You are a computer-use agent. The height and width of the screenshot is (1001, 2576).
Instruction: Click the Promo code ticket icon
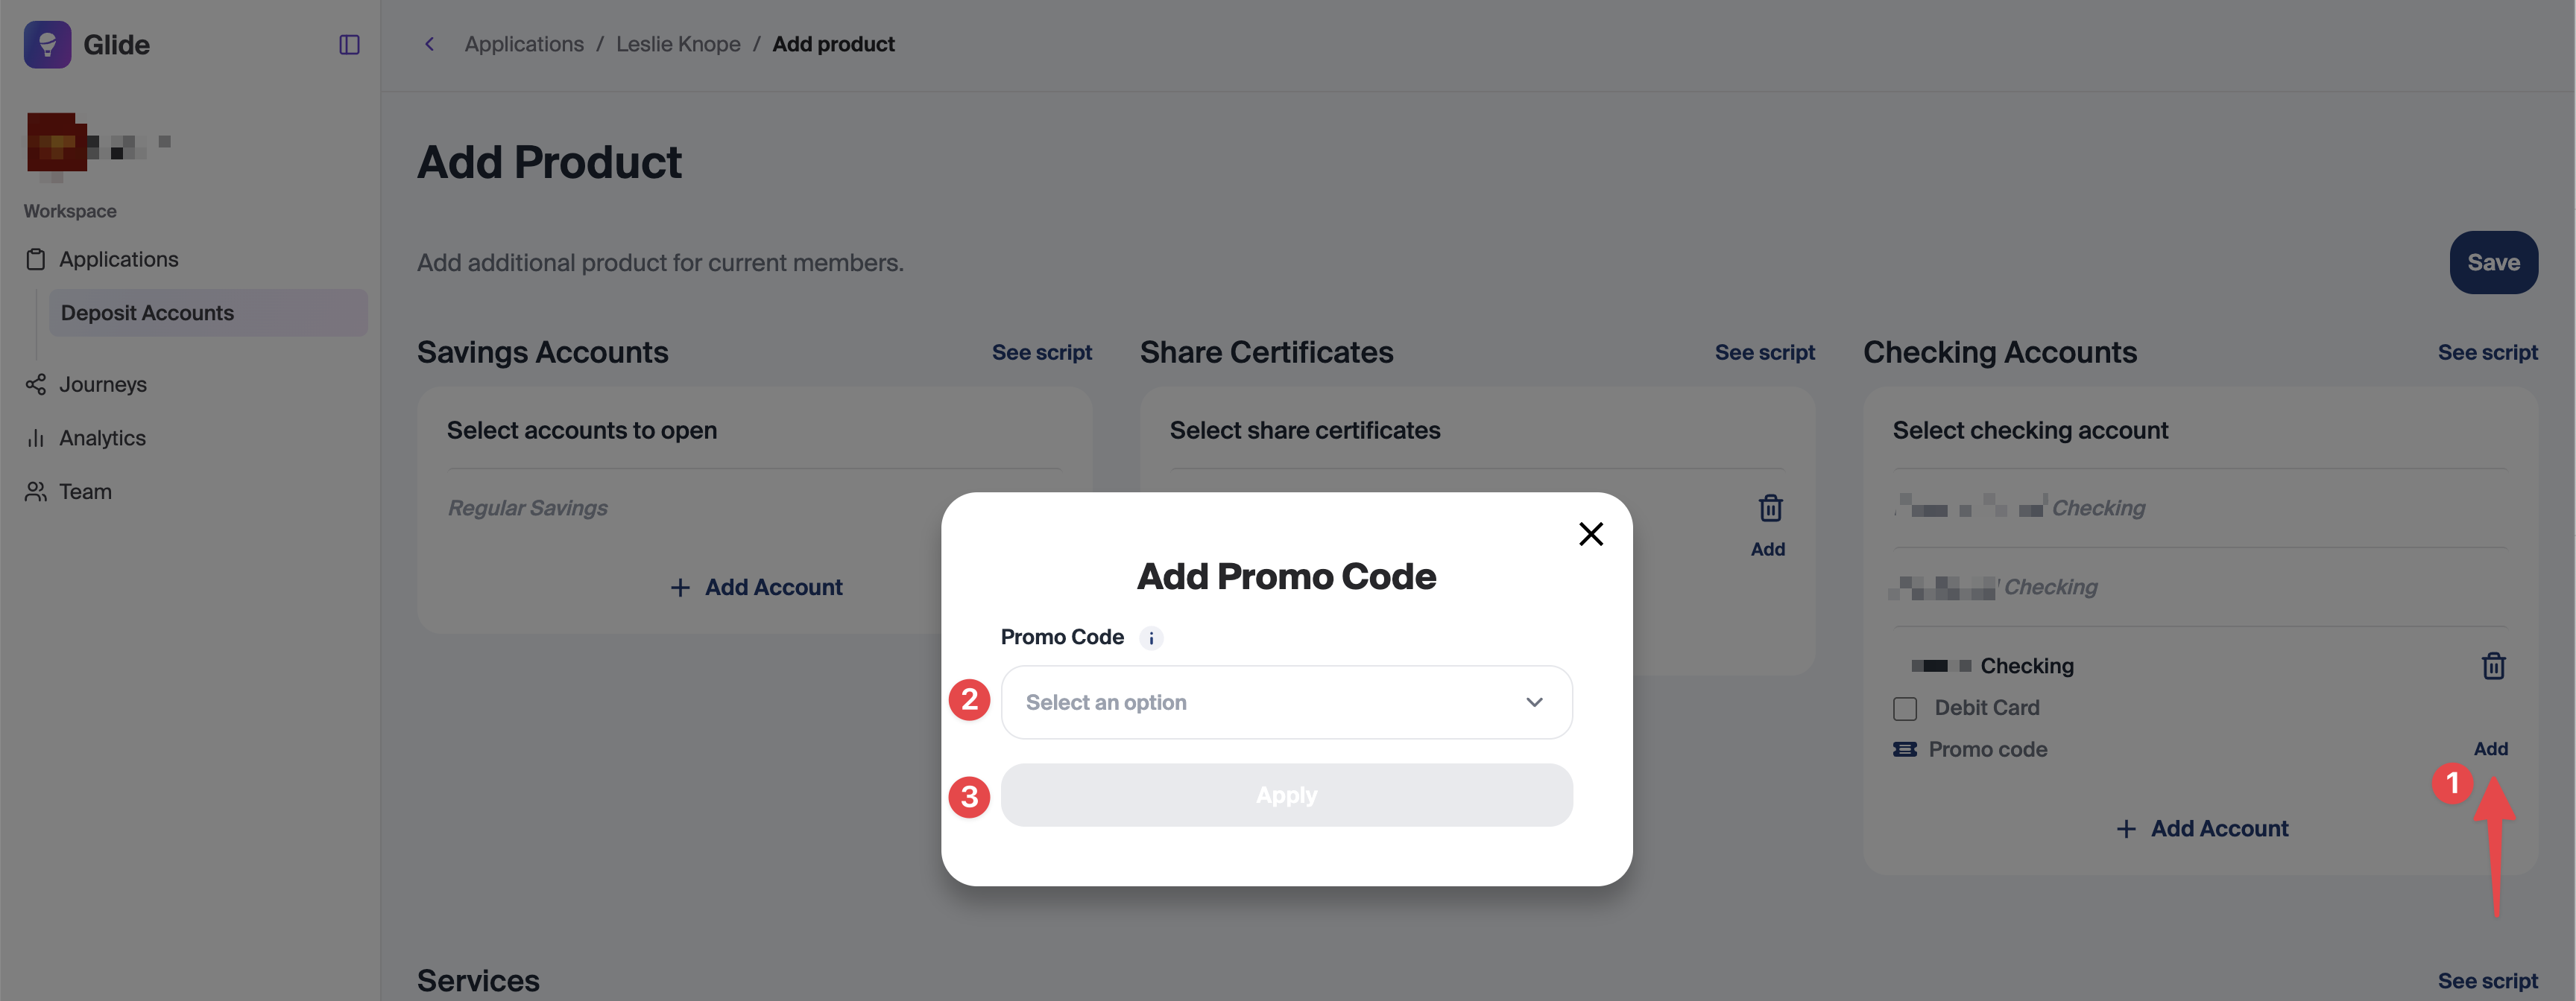coord(1904,749)
